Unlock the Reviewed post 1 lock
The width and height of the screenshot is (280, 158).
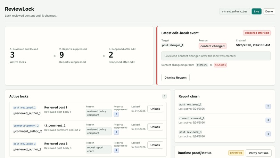click(155, 109)
